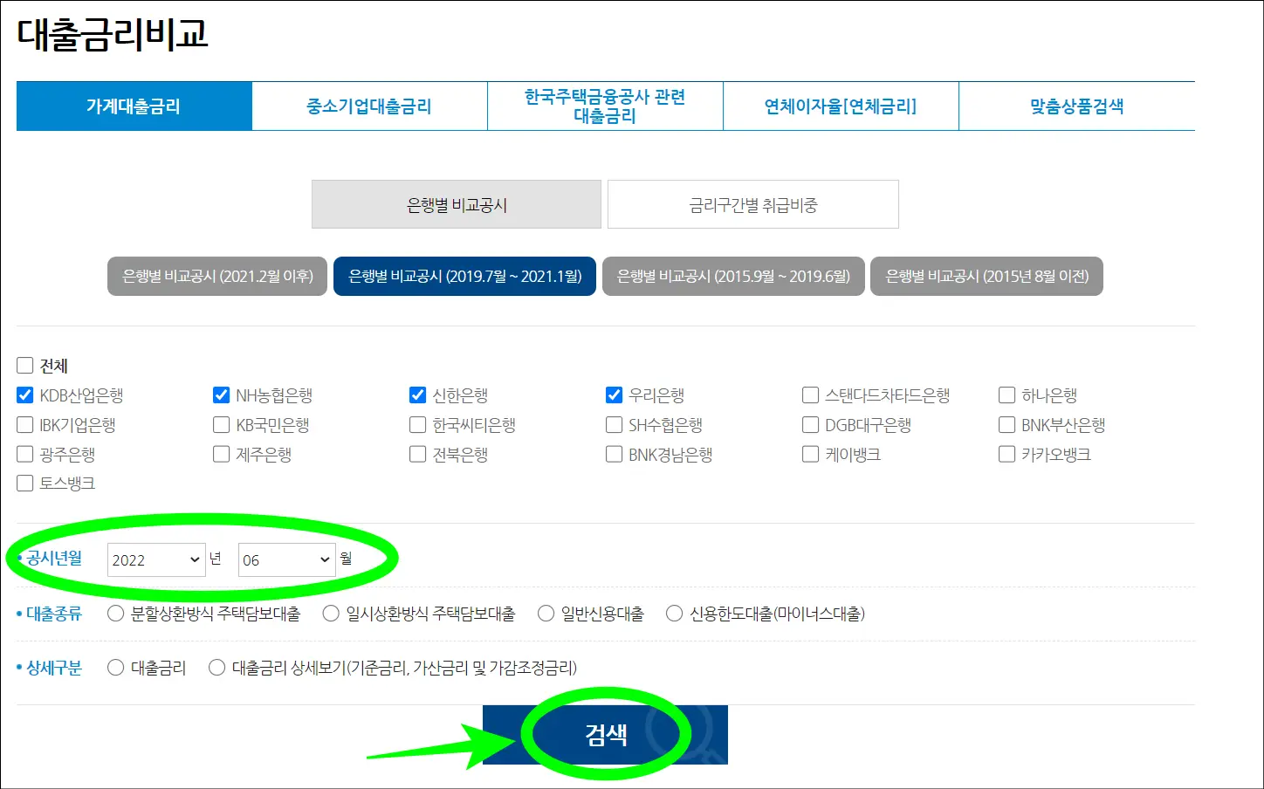Image resolution: width=1264 pixels, height=789 pixels.
Task: Check 광주은행 checkbox
Action: tap(25, 454)
